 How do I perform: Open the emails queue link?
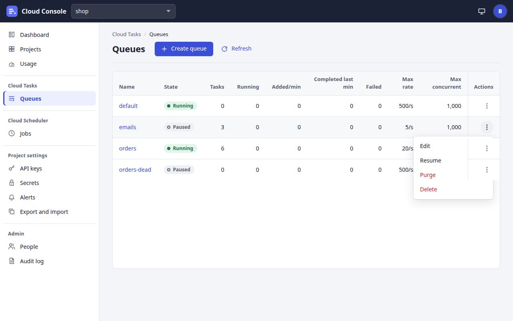pos(127,127)
